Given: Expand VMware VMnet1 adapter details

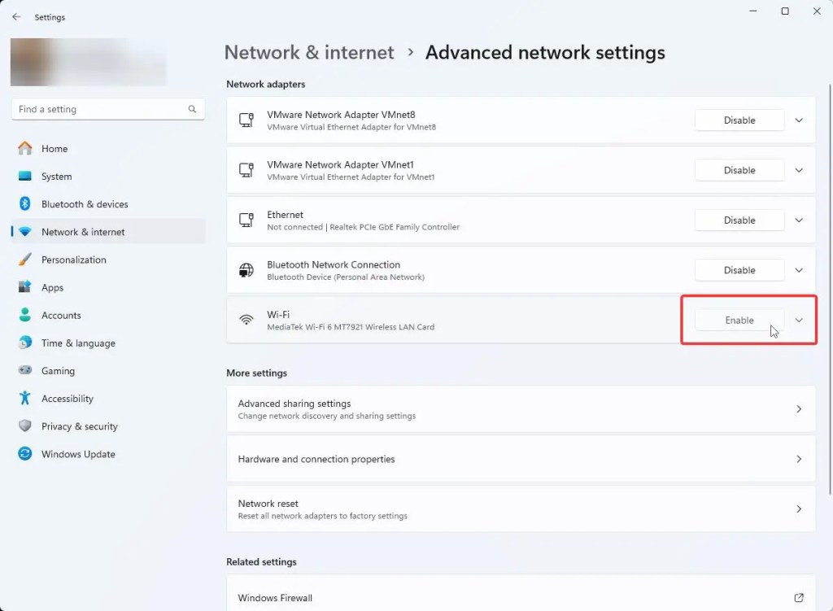Looking at the screenshot, I should coord(799,170).
